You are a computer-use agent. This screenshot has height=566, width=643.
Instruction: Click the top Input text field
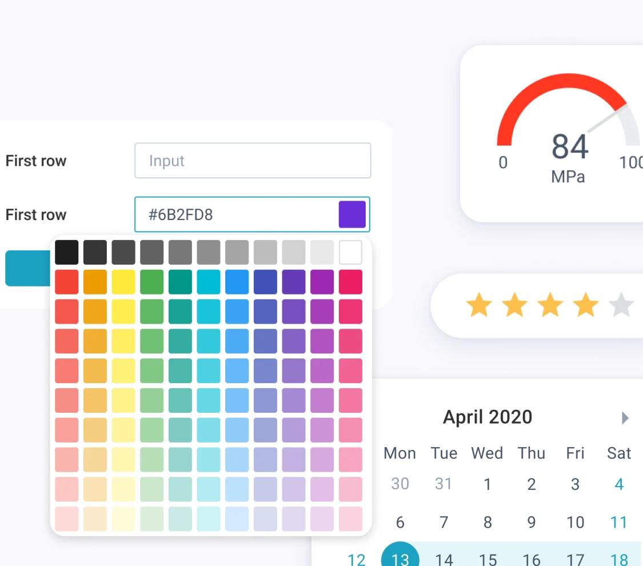(253, 160)
